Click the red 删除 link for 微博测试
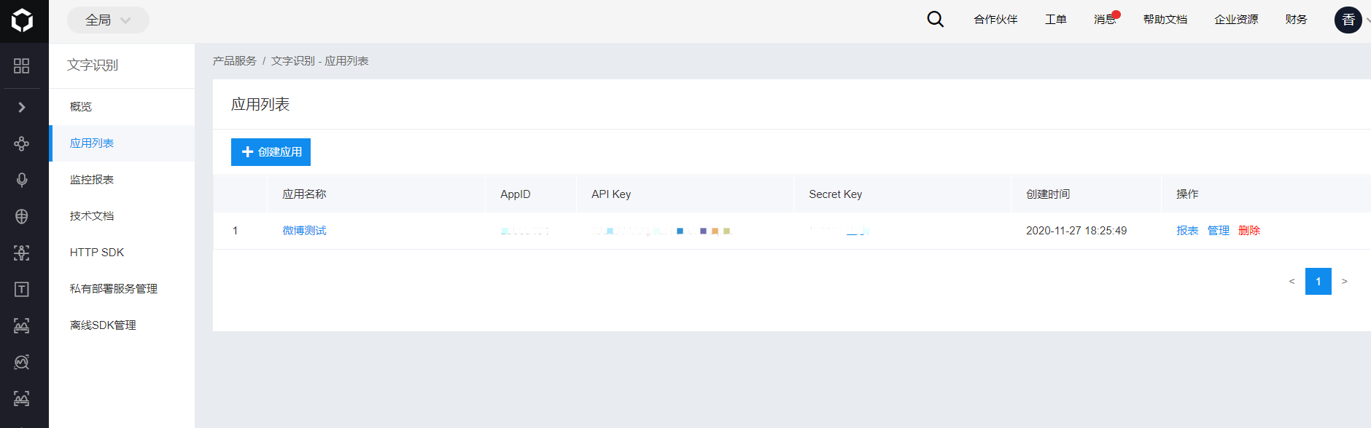 click(x=1248, y=231)
